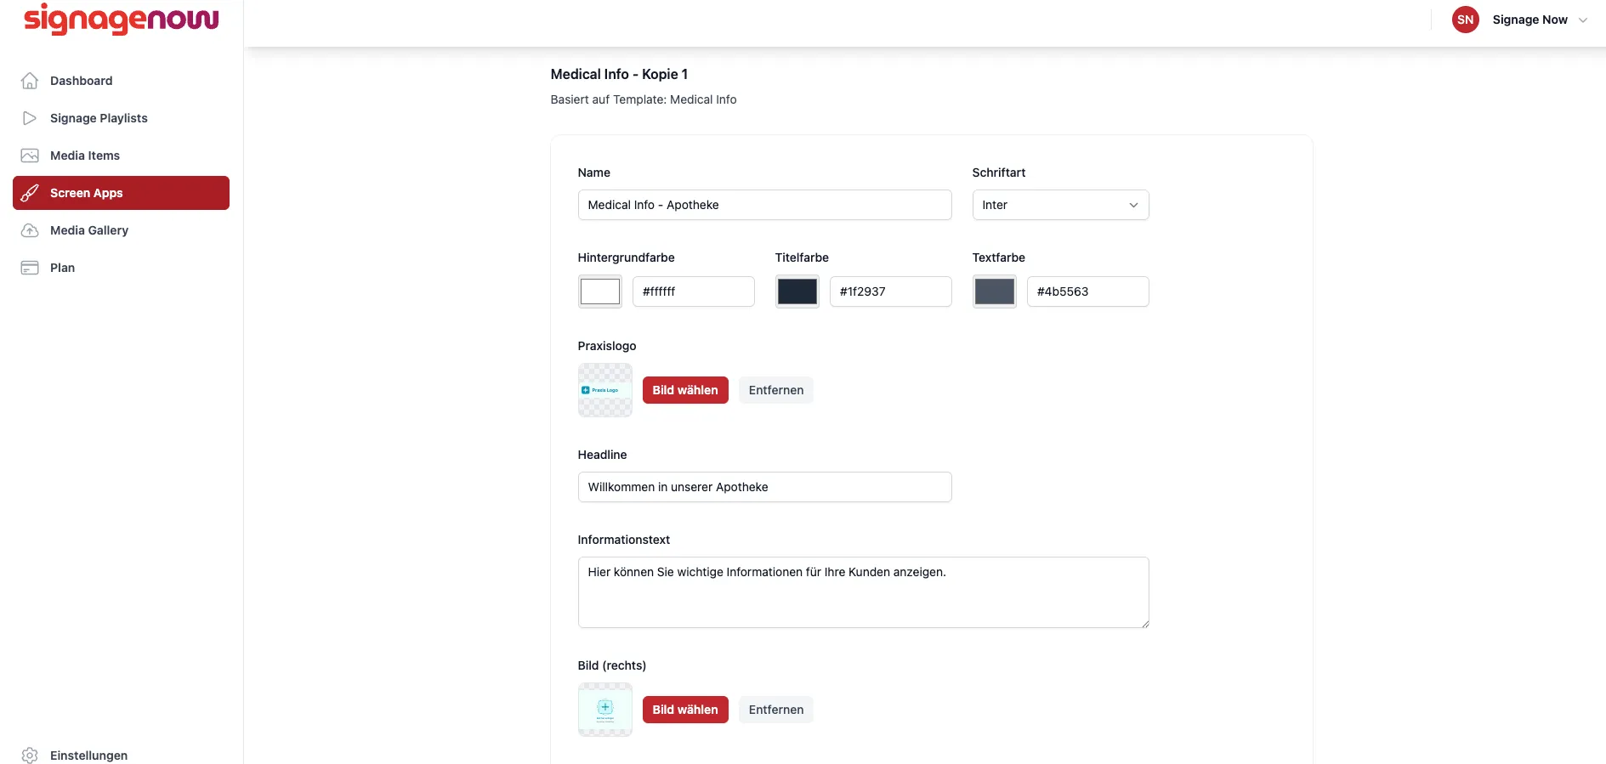Expand the Signage Now account menu chevron
The width and height of the screenshot is (1606, 764).
click(1583, 20)
